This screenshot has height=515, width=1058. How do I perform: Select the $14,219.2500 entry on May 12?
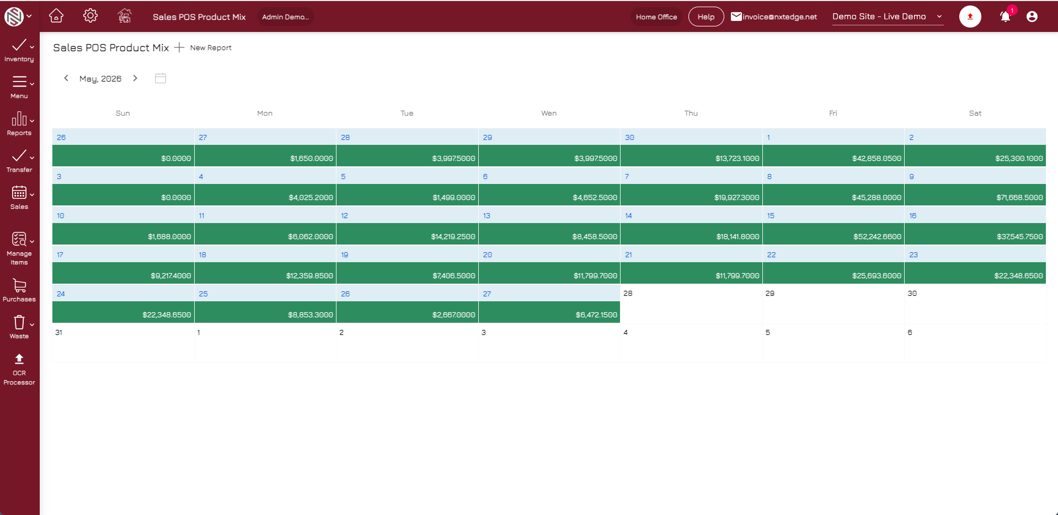click(x=407, y=234)
